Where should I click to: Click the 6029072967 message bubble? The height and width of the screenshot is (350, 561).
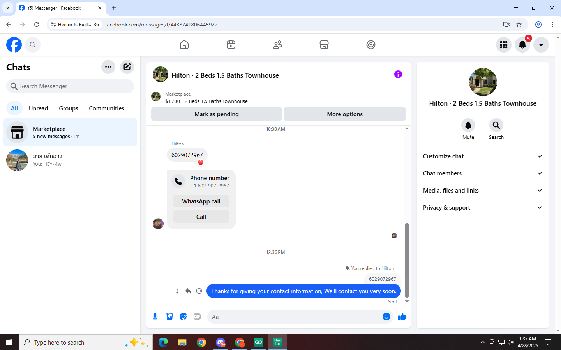coord(187,155)
